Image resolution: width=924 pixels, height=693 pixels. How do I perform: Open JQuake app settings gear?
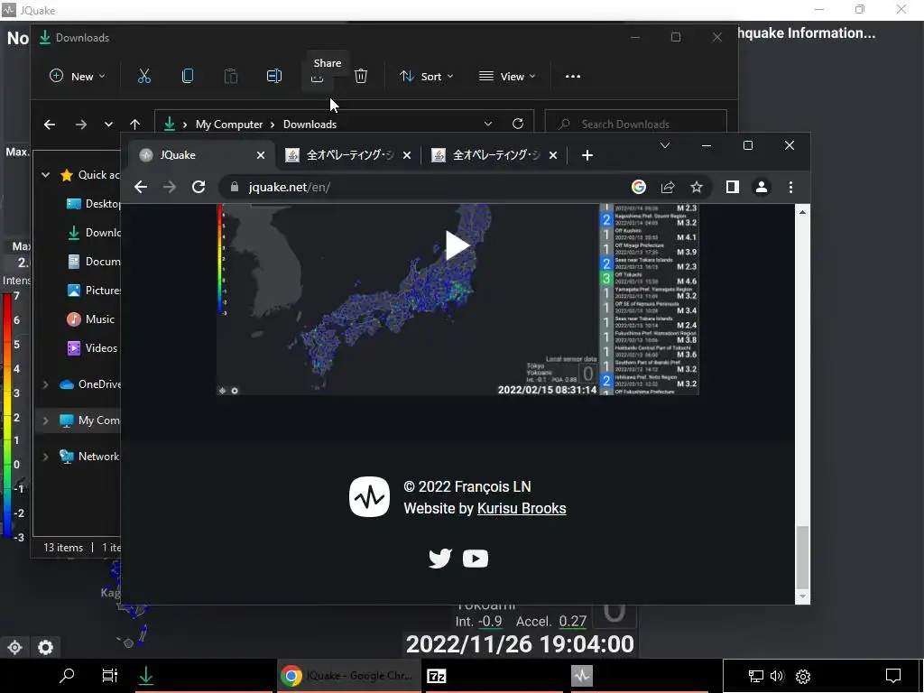pyautogui.click(x=45, y=647)
